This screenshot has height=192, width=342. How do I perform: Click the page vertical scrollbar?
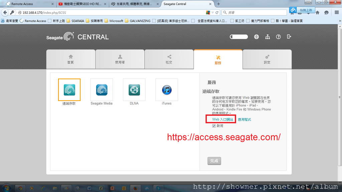click(340, 97)
